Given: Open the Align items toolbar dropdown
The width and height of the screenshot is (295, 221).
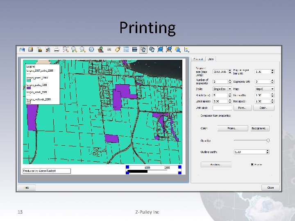Looking at the screenshot, I should (x=187, y=50).
